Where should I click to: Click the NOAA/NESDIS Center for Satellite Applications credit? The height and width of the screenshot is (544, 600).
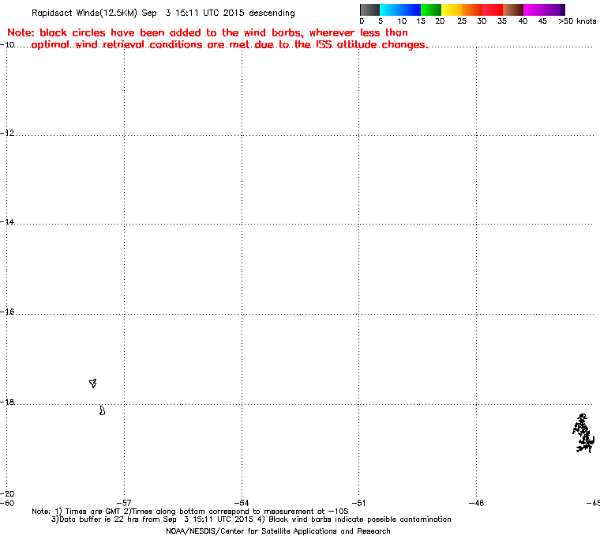tap(278, 531)
